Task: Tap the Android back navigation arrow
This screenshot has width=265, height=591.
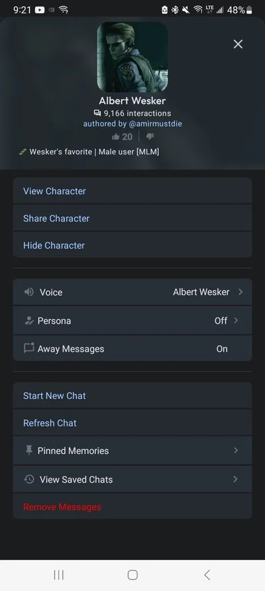Action: 207,575
